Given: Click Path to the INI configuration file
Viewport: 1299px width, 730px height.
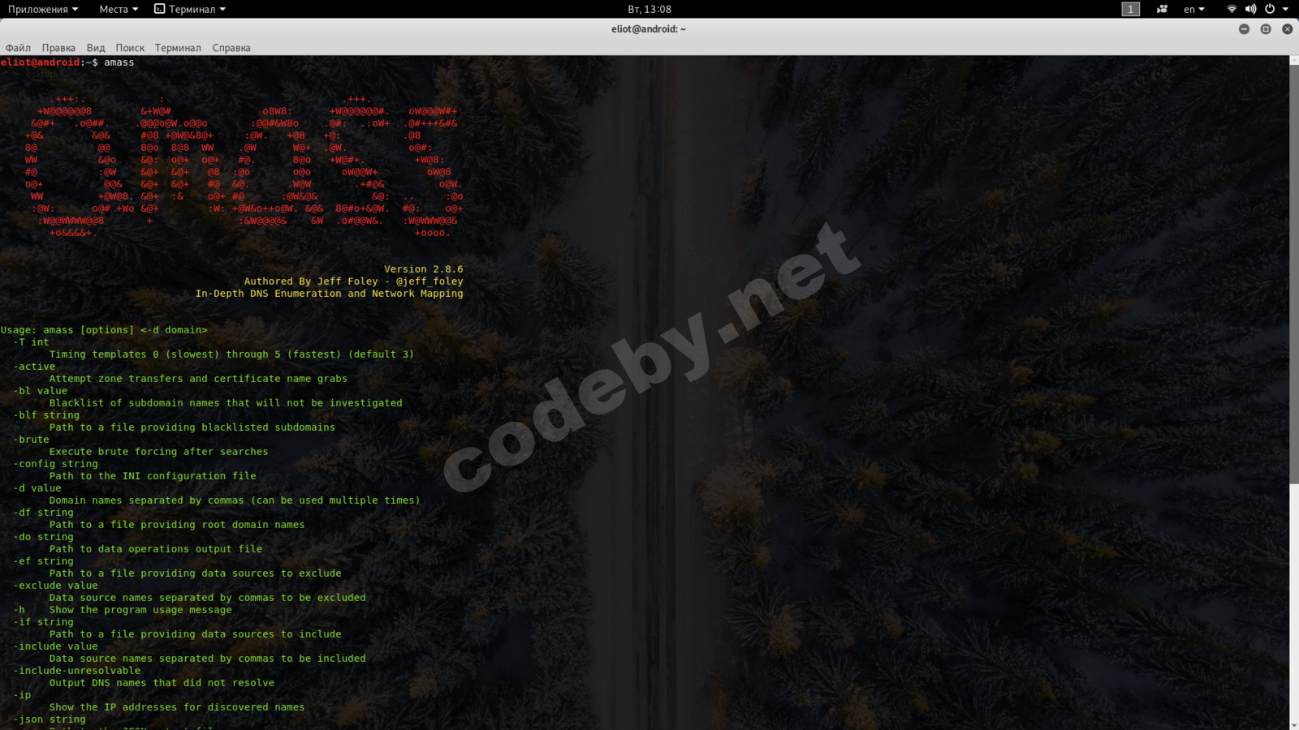Looking at the screenshot, I should tap(153, 476).
